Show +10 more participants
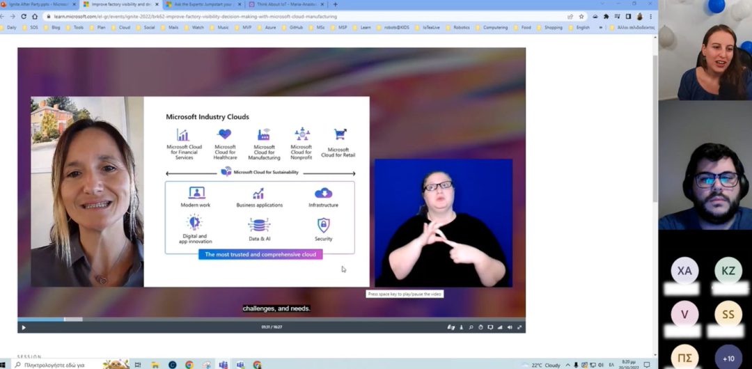The image size is (752, 369). [728, 358]
